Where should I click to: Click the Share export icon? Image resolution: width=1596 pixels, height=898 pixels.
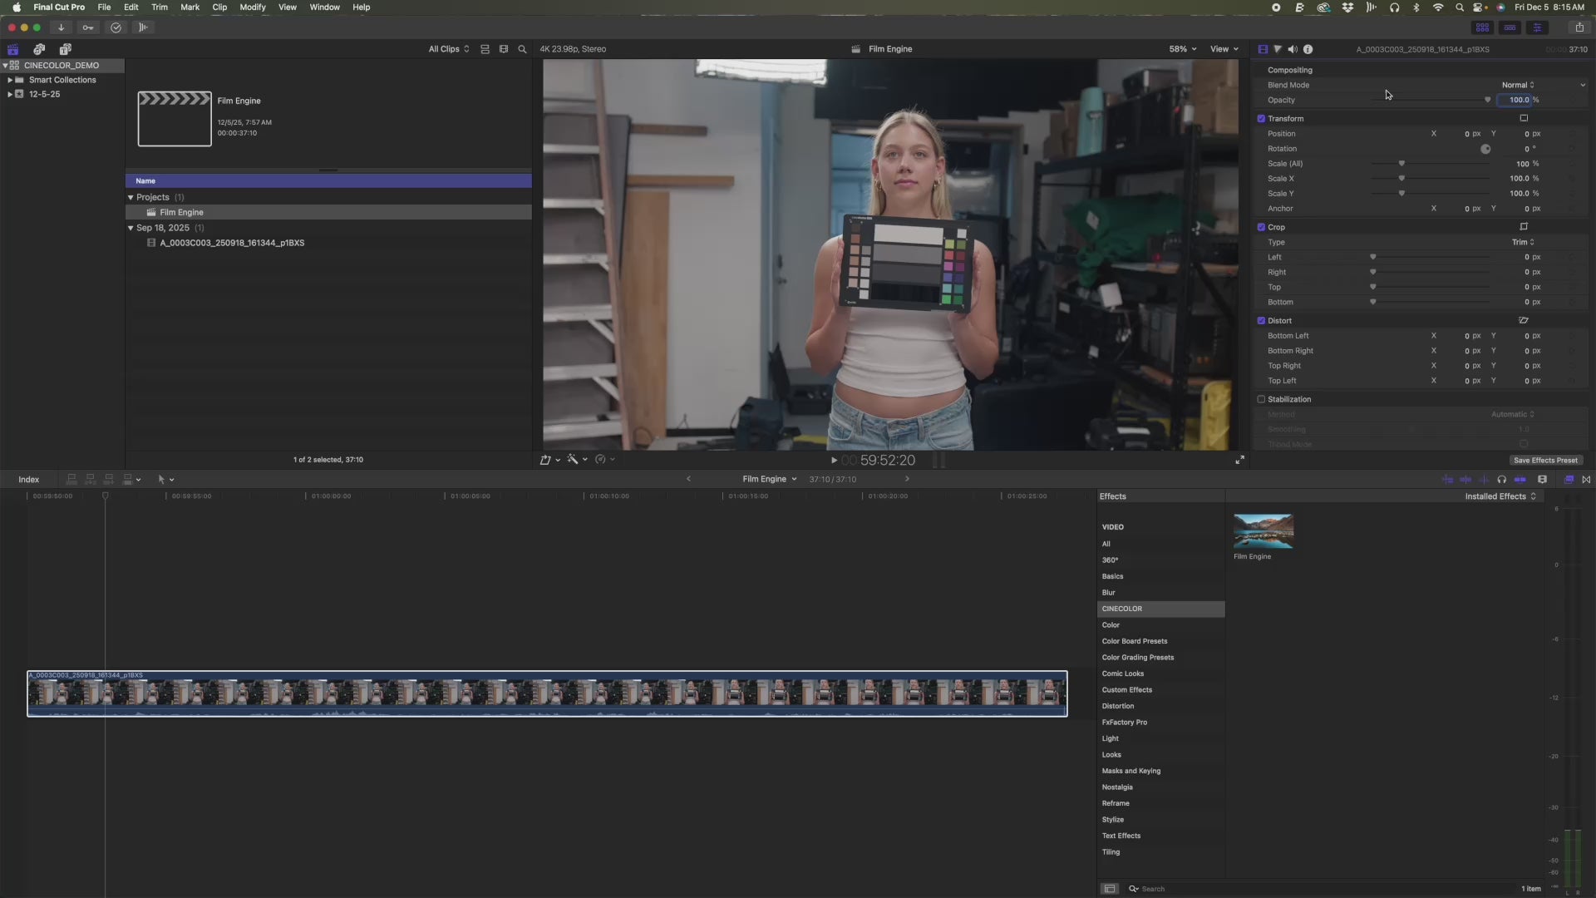click(x=1579, y=27)
